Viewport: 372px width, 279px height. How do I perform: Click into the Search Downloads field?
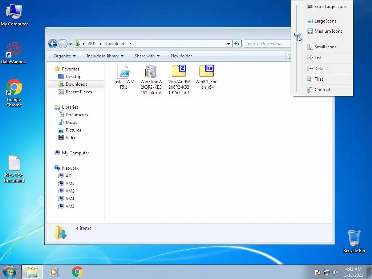(267, 44)
